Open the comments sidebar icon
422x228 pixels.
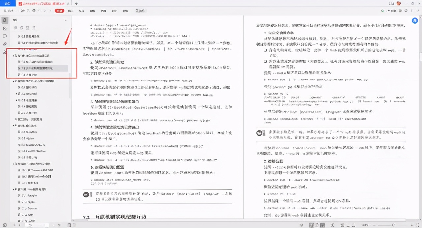[x=5, y=36]
